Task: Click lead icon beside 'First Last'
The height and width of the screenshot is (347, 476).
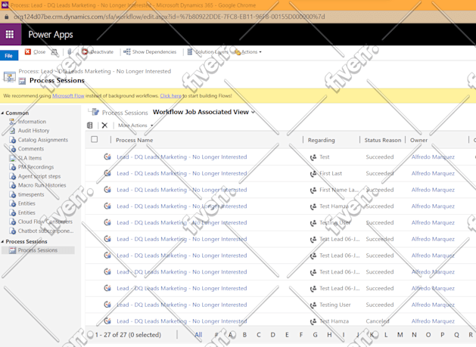Action: 313,174
